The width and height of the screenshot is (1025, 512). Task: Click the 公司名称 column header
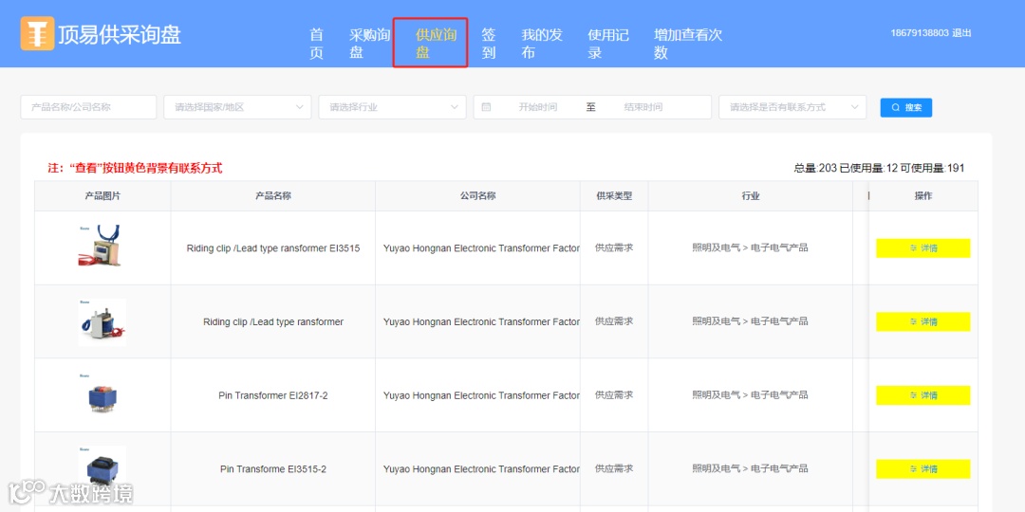pyautogui.click(x=477, y=196)
